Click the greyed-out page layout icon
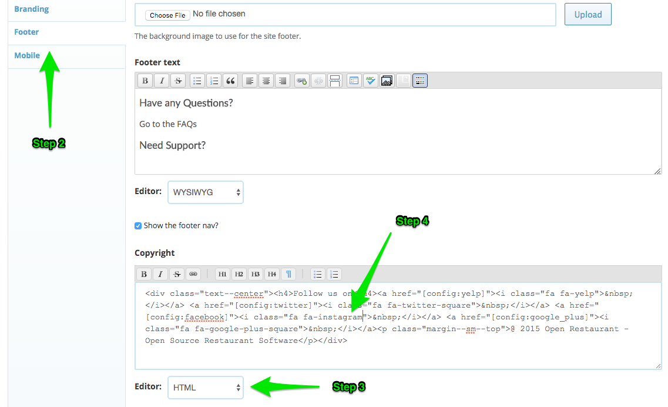 click(x=404, y=81)
